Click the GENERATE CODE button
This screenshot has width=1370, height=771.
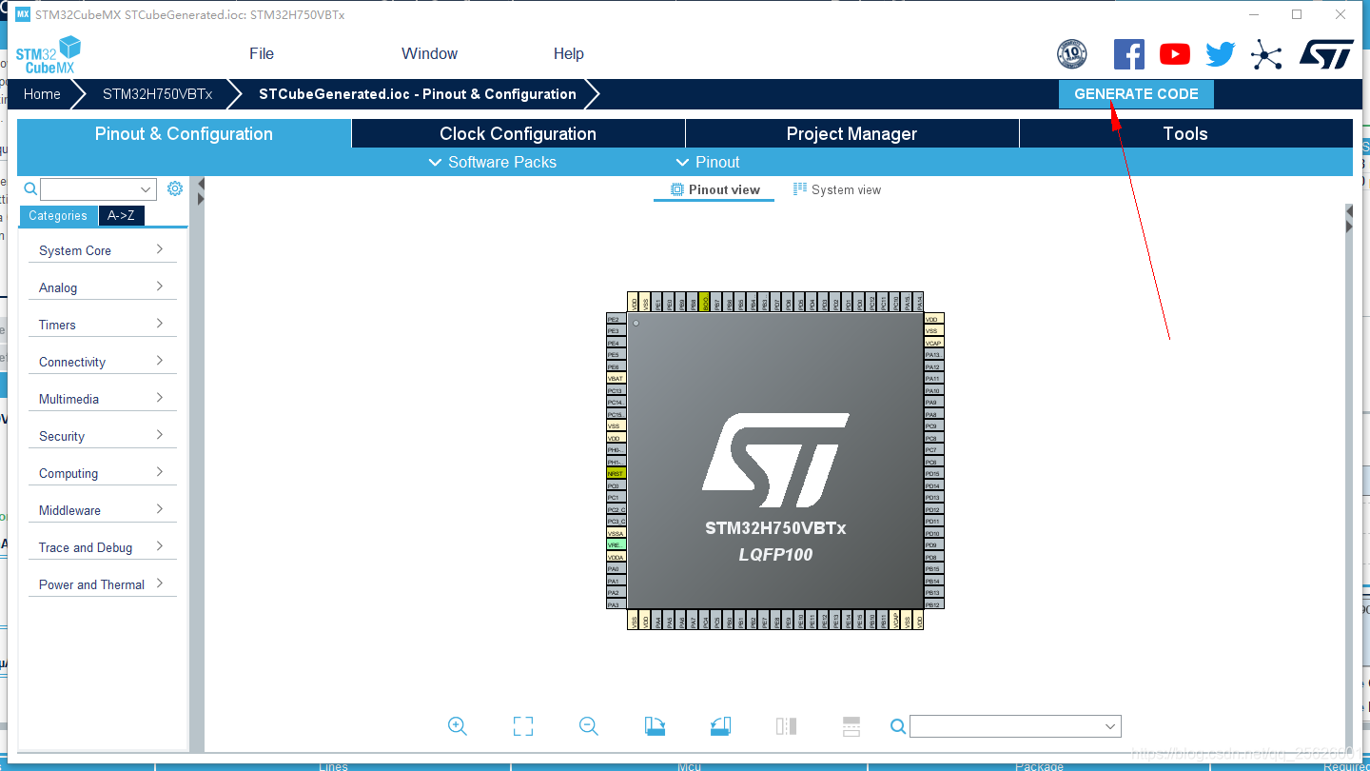tap(1136, 94)
